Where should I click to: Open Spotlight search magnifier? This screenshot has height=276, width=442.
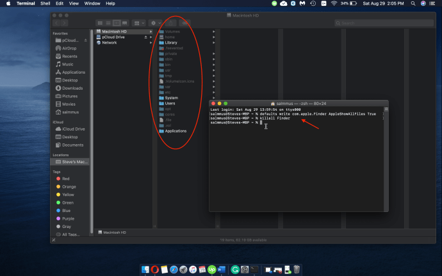click(x=413, y=3)
